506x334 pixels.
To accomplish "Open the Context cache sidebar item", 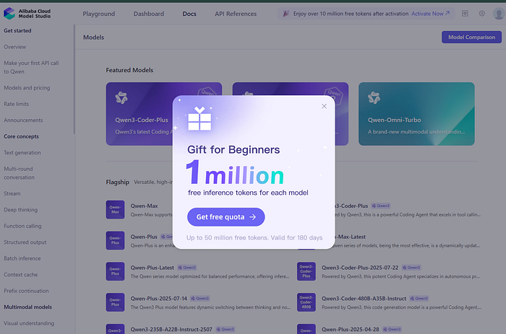I will (21, 274).
